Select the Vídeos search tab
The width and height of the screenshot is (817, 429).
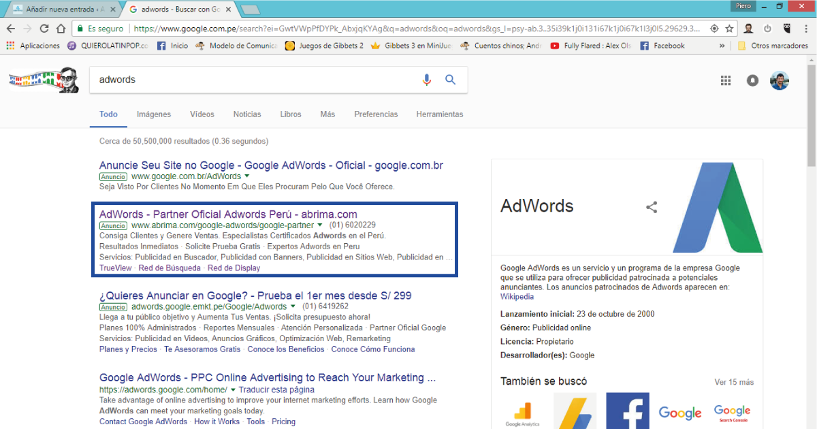coord(202,114)
